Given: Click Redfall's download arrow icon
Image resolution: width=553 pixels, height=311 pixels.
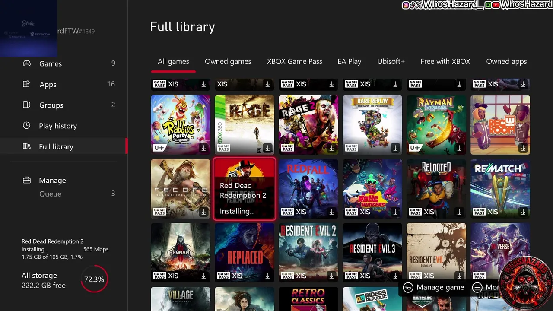Looking at the screenshot, I should (x=331, y=212).
